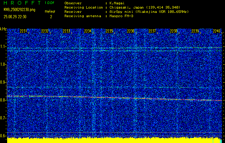Click the yellow signal strength bar graph
Screen dimensions: 225x143
114,140
